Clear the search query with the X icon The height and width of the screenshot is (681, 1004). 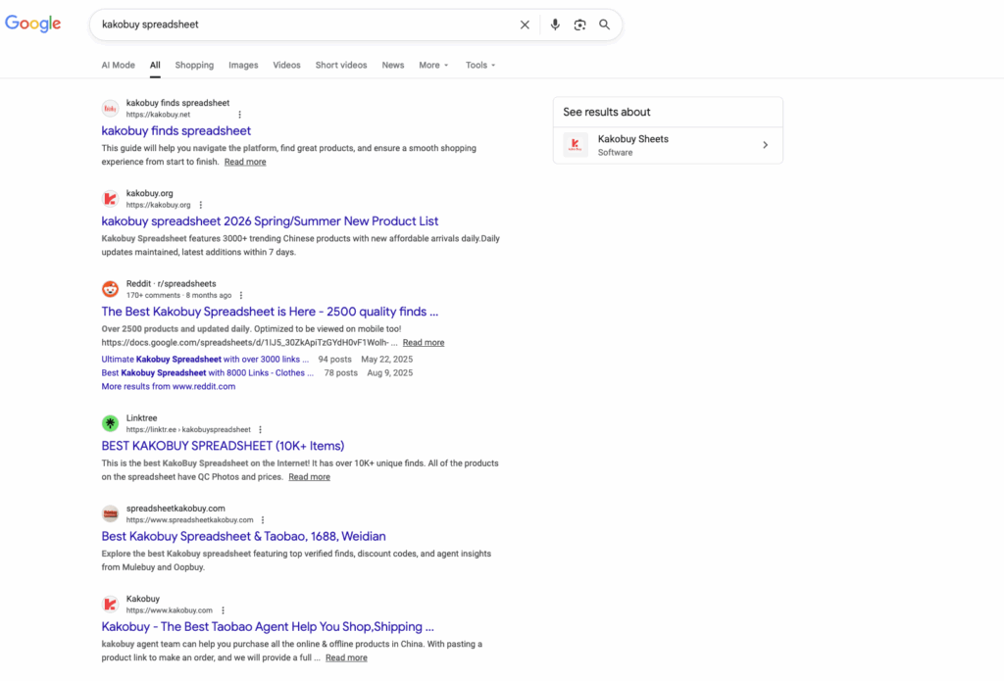coord(525,24)
